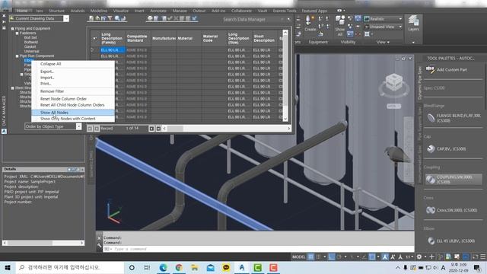Collapse the Fasteners tree node

point(17,33)
